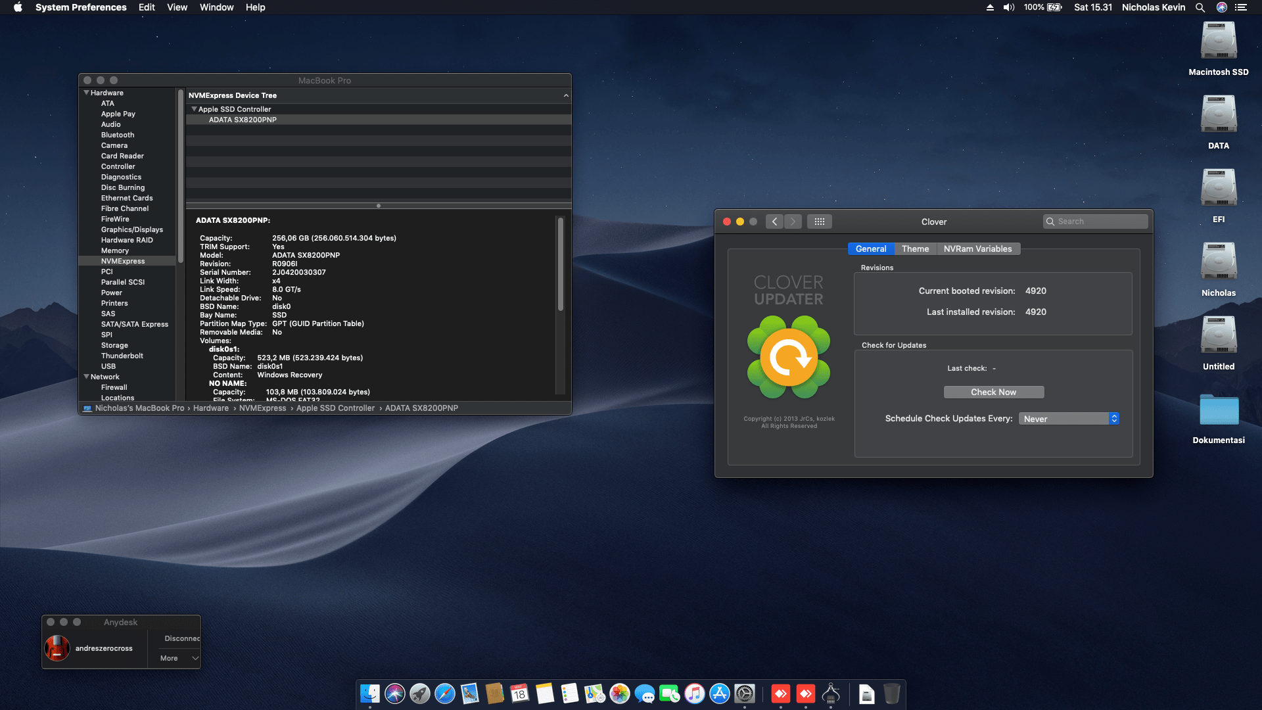Open Mail from the Dock
This screenshot has width=1262, height=710.
470,695
